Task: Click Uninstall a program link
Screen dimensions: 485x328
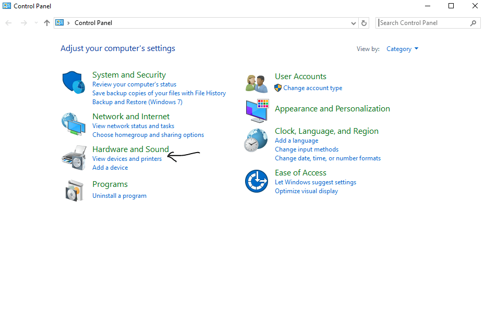Action: [119, 196]
